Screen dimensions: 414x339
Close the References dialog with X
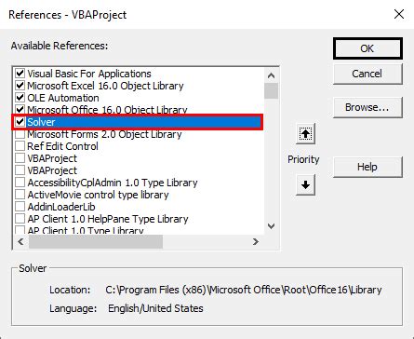tap(399, 14)
